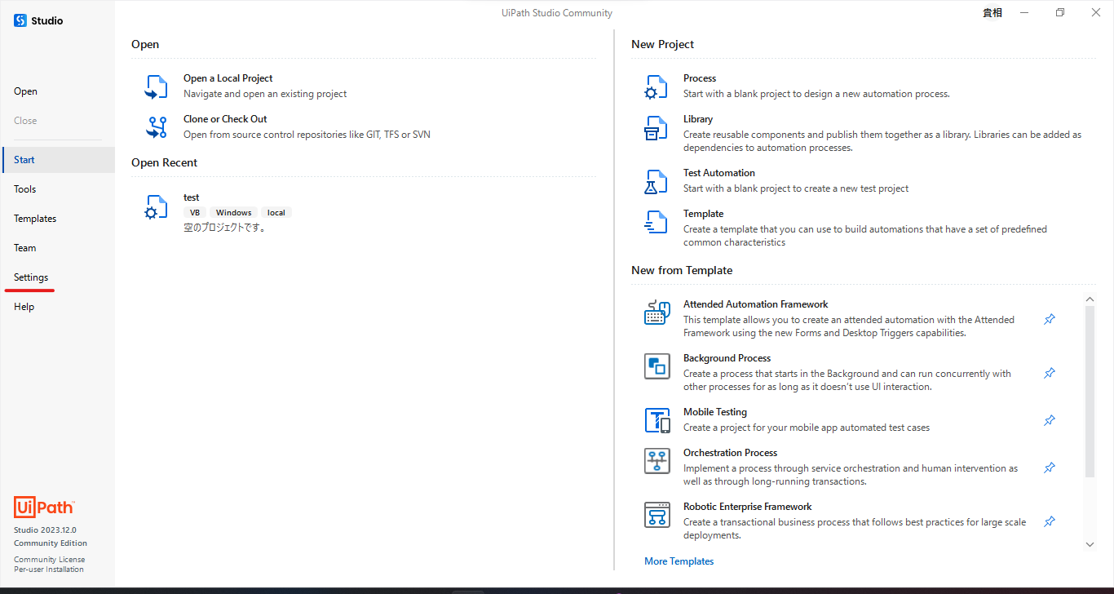Image resolution: width=1114 pixels, height=594 pixels.
Task: Select Mobile Testing template title
Action: (715, 412)
